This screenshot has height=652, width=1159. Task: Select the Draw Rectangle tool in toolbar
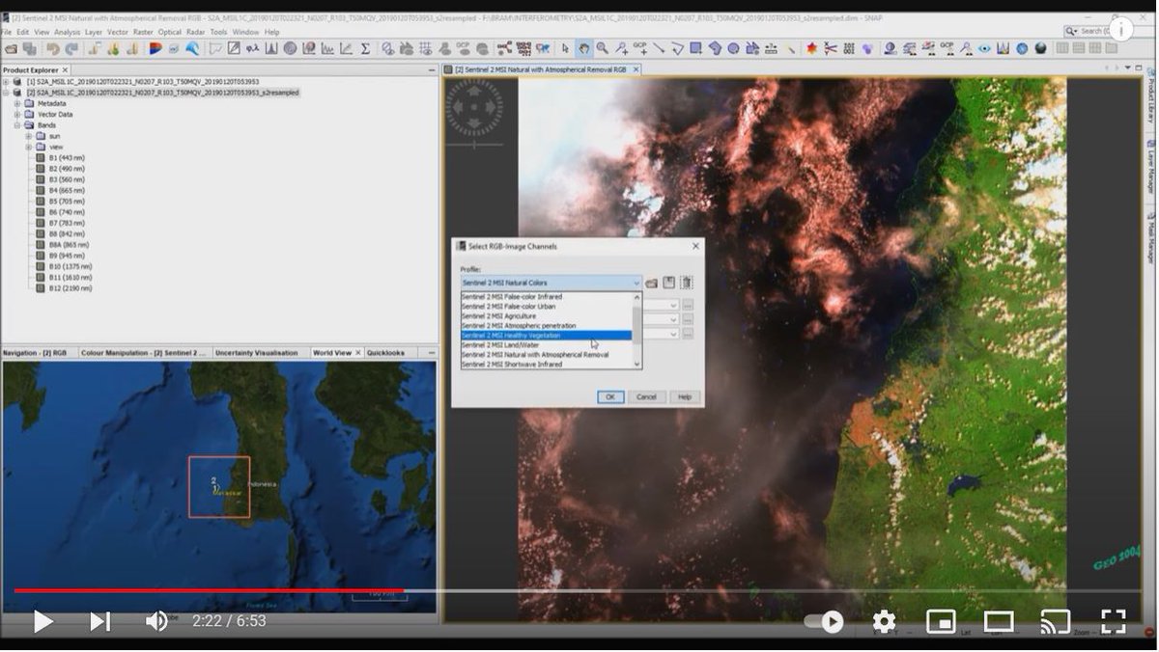click(x=695, y=48)
